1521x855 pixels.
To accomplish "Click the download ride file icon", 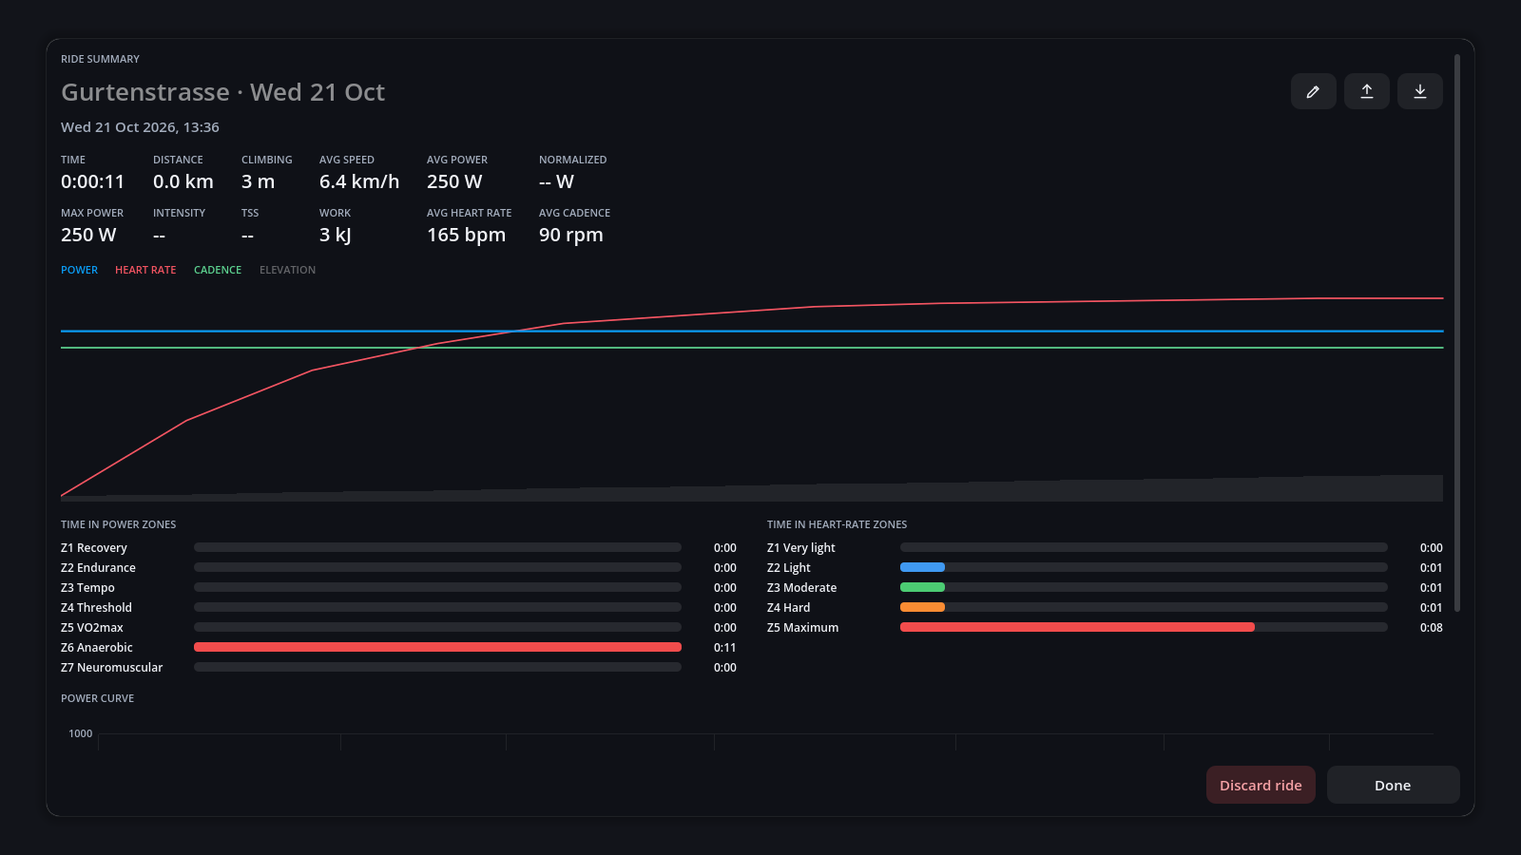I will point(1419,91).
